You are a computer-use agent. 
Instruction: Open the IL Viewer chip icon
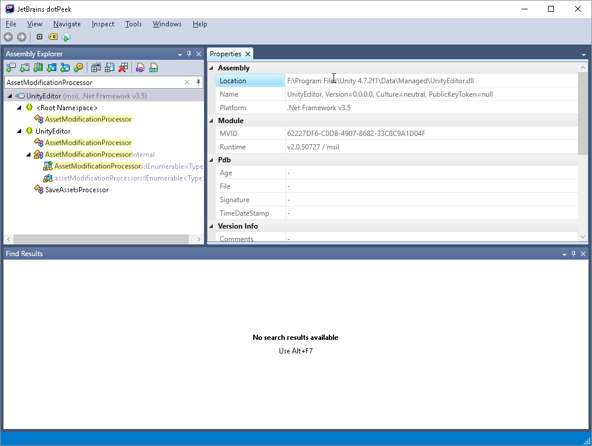pyautogui.click(x=39, y=37)
